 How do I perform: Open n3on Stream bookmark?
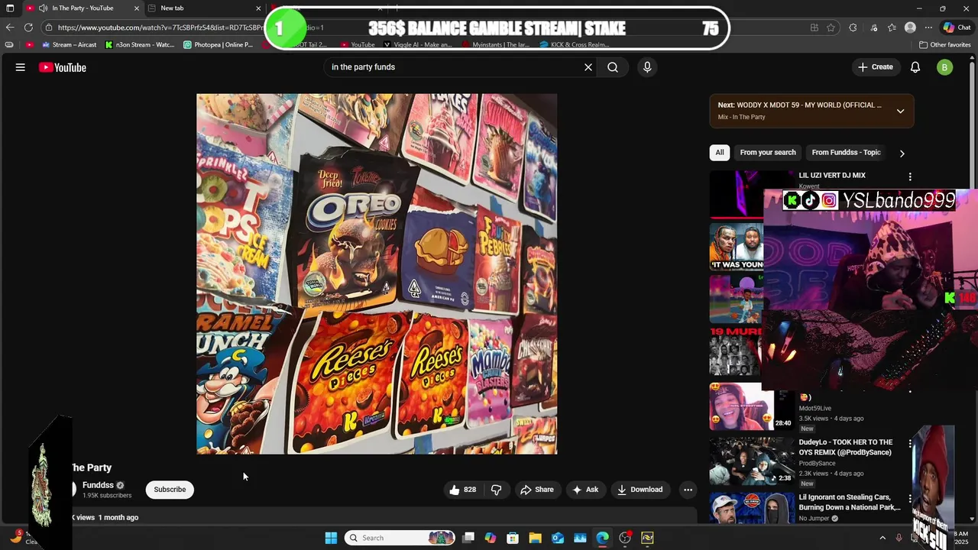point(140,45)
